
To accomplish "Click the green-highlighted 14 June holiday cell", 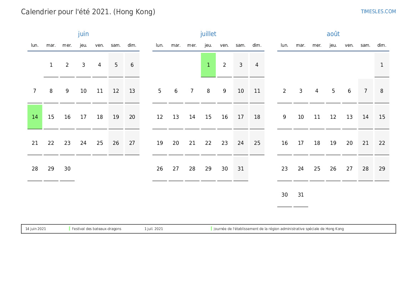I will coord(35,117).
